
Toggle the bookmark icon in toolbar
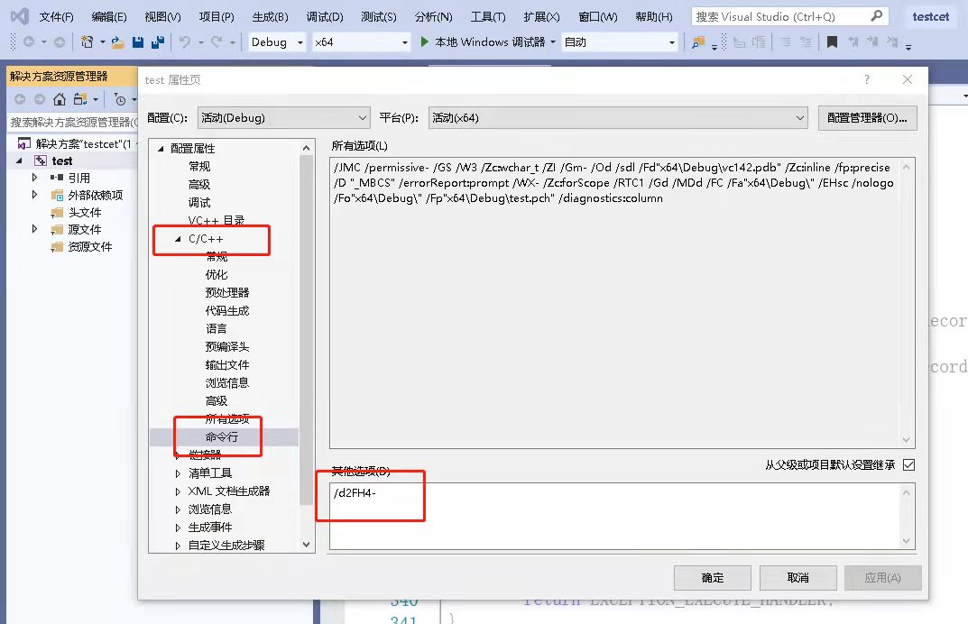coord(832,42)
